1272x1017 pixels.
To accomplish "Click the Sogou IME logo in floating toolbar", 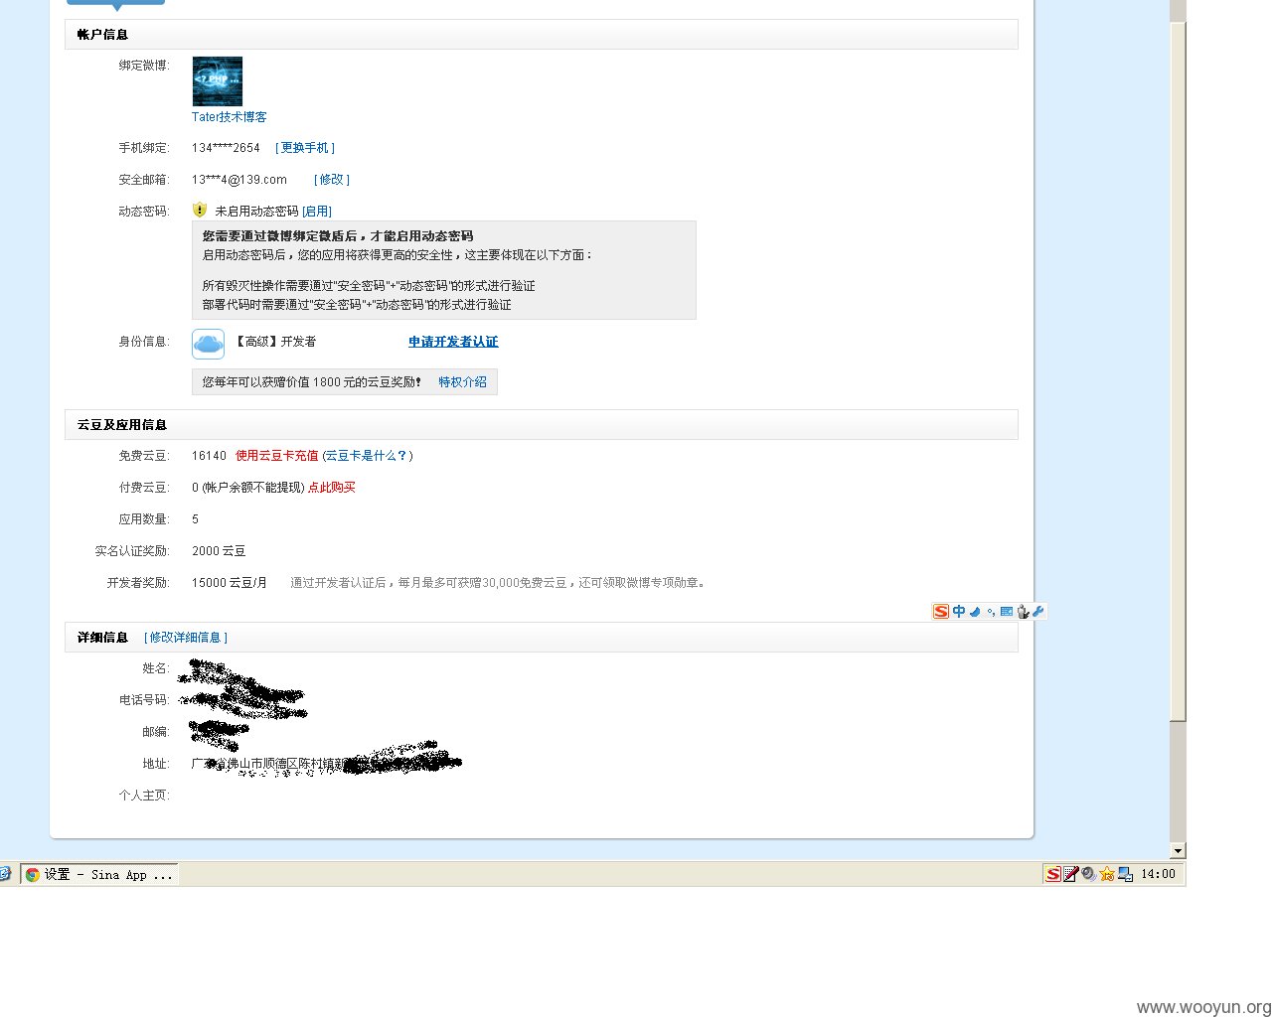I will 941,611.
